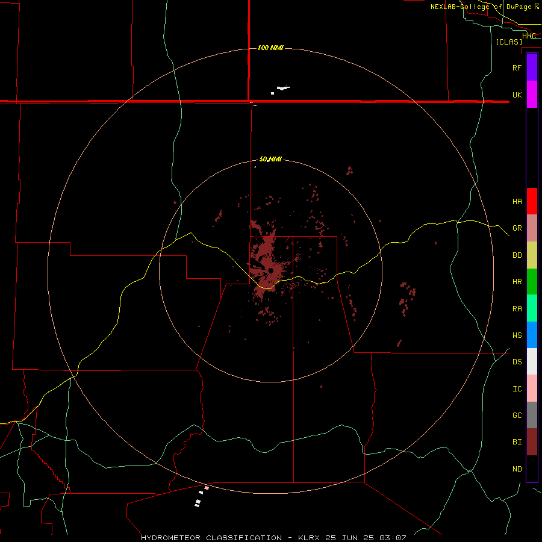
Task: Click the blue WS legend color swatch
Action: coord(532,335)
